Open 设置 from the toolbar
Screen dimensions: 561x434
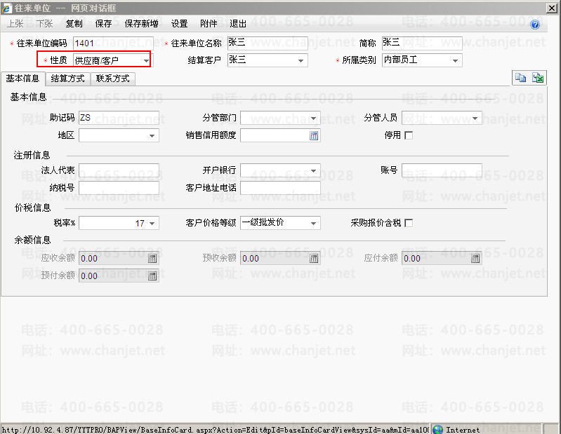pyautogui.click(x=179, y=24)
